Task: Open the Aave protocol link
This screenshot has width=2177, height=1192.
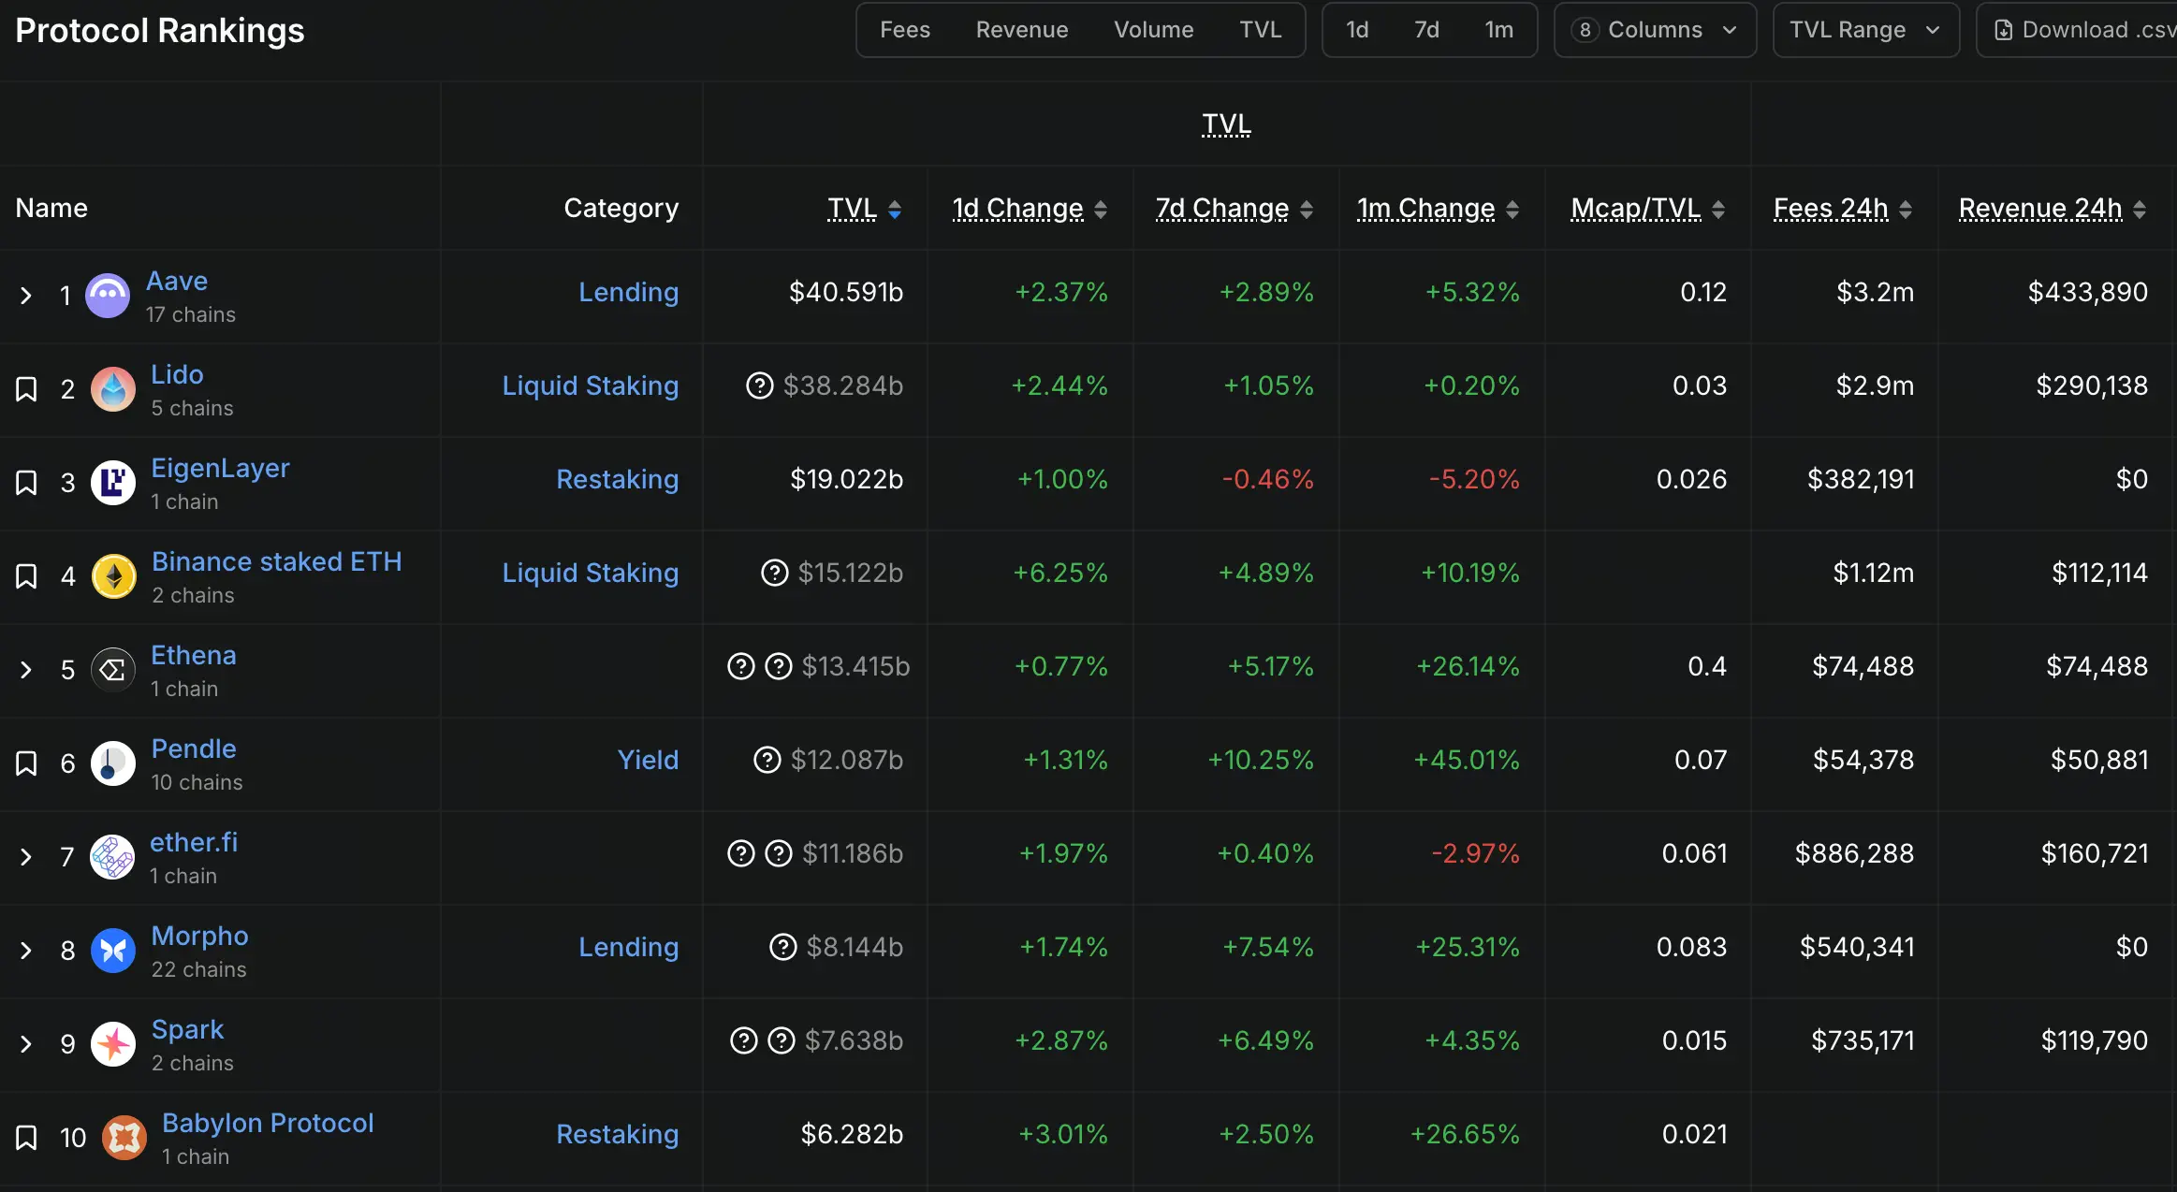Action: point(177,281)
